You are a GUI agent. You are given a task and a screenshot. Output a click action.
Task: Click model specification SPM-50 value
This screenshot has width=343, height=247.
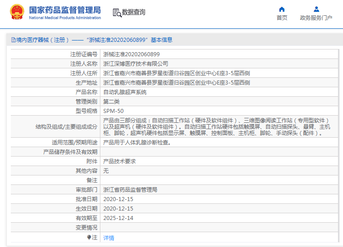click(x=113, y=111)
